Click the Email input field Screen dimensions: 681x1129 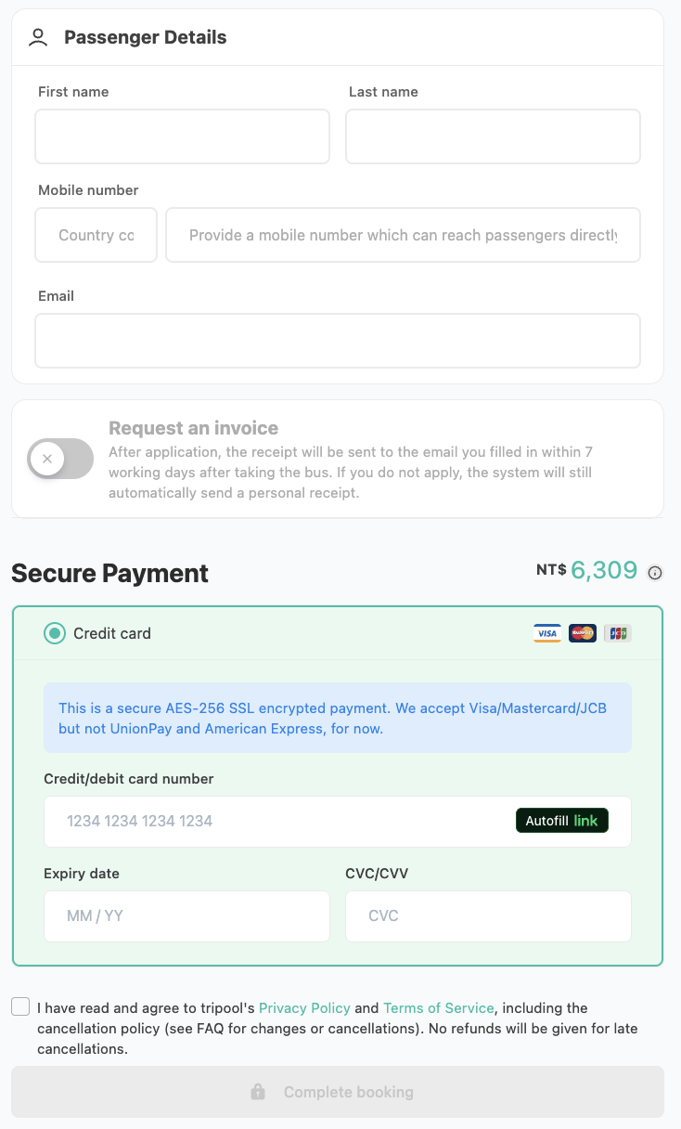[x=338, y=341]
